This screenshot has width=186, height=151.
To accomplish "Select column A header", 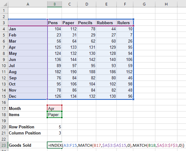I will [28, 4].
